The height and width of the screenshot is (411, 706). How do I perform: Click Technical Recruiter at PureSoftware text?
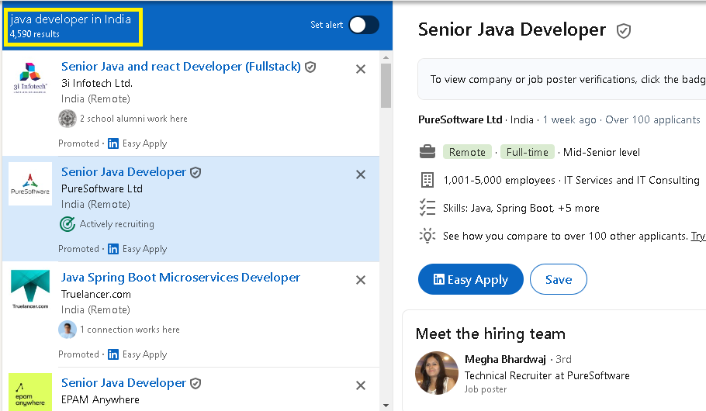(547, 375)
